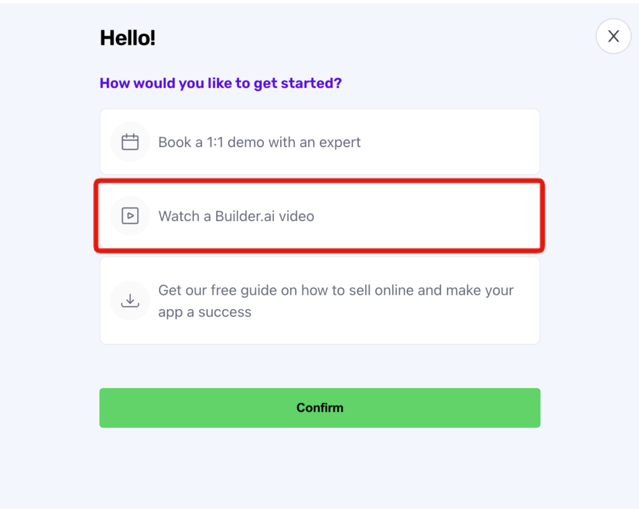
Task: Close the Hello dialog with the X
Action: click(613, 36)
